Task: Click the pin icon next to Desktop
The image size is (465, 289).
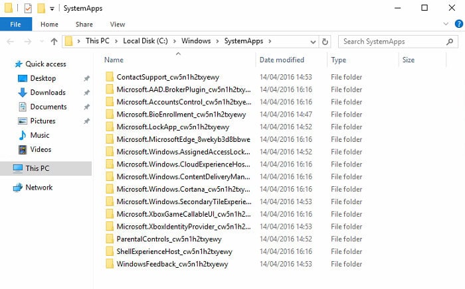Action: [86, 78]
